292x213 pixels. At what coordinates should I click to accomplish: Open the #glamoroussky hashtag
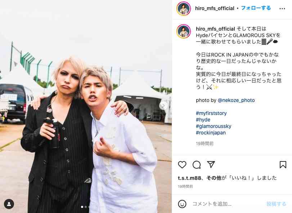coord(214,126)
